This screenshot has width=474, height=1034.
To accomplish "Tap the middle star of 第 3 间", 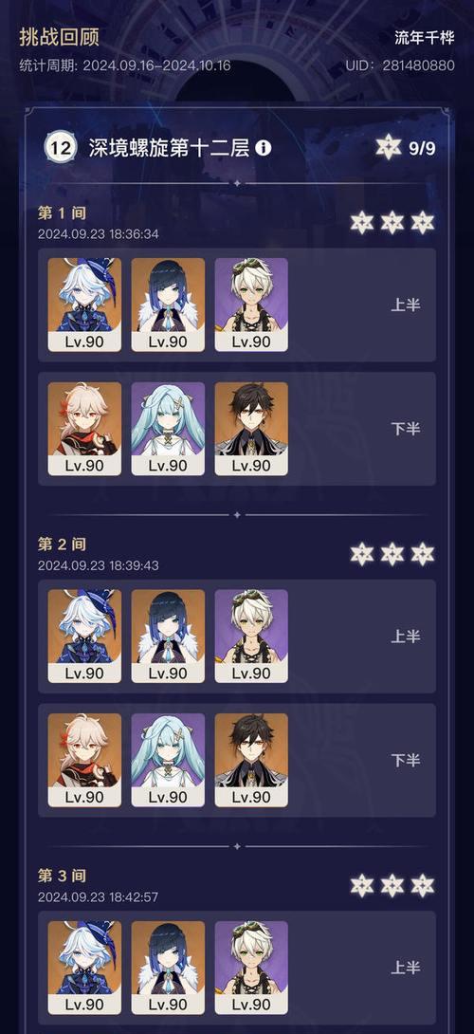I will [392, 886].
